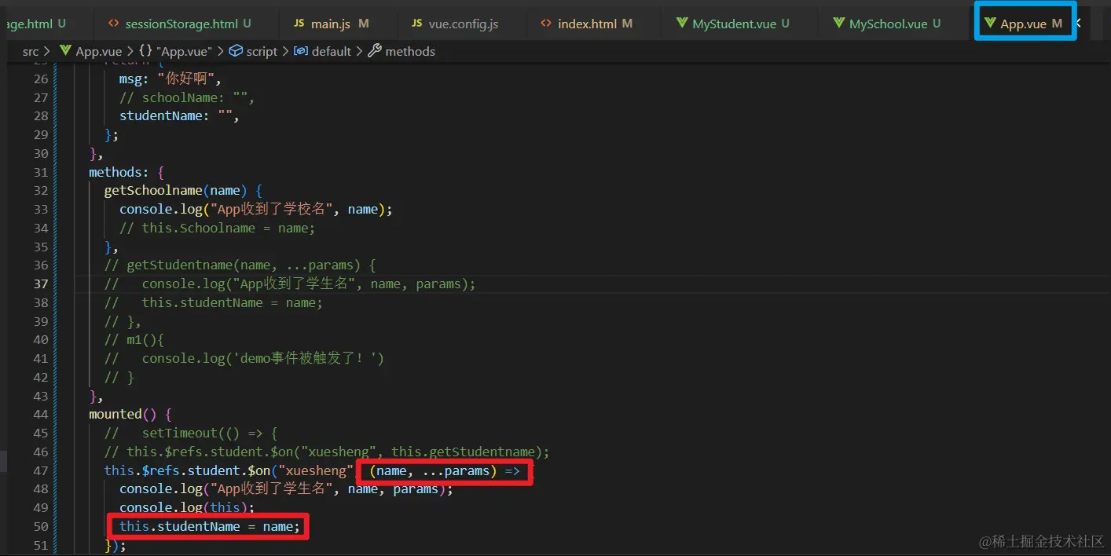Click line number 31 in the gutter
Viewport: 1111px width, 556px height.
click(x=41, y=172)
